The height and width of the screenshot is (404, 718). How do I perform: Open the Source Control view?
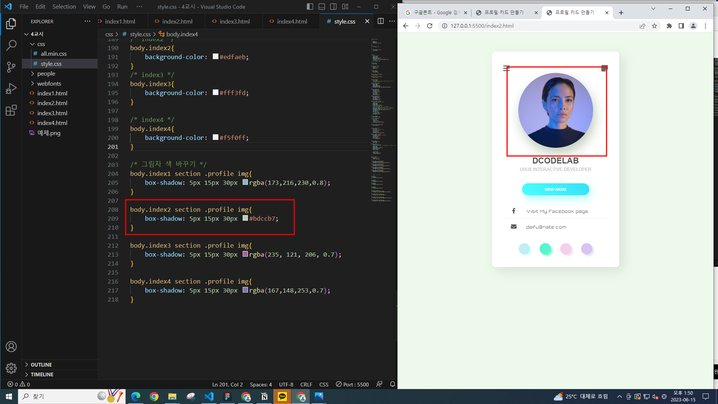[11, 67]
